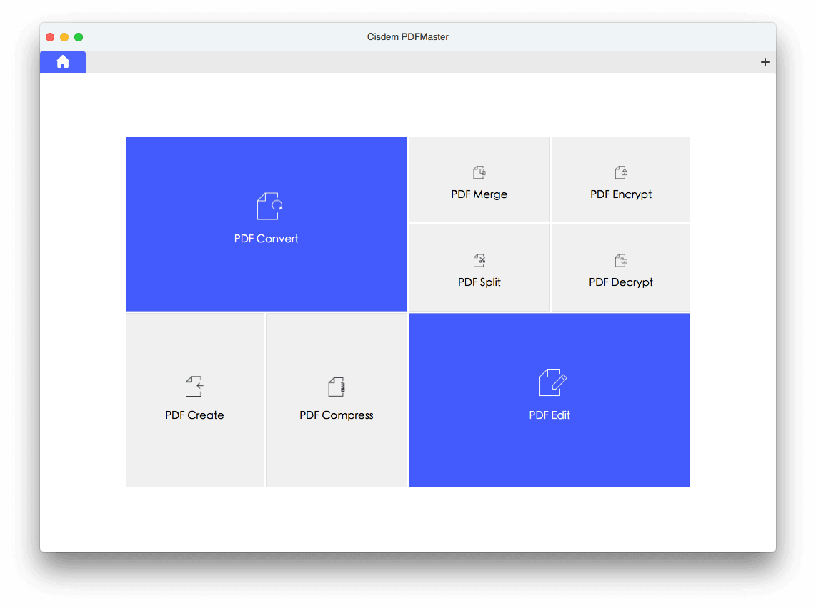The height and width of the screenshot is (609, 816).
Task: Click the PDF Convert label text
Action: click(266, 238)
